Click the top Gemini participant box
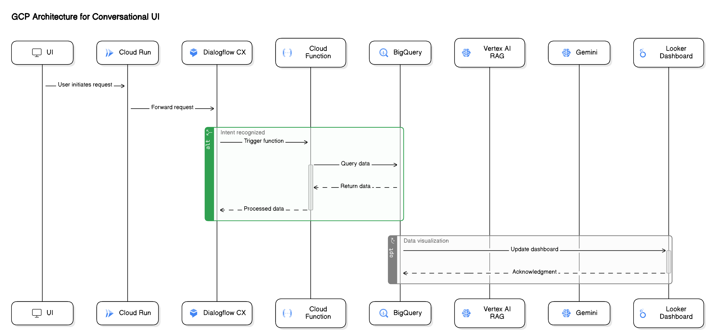This screenshot has width=709, height=333. point(579,52)
